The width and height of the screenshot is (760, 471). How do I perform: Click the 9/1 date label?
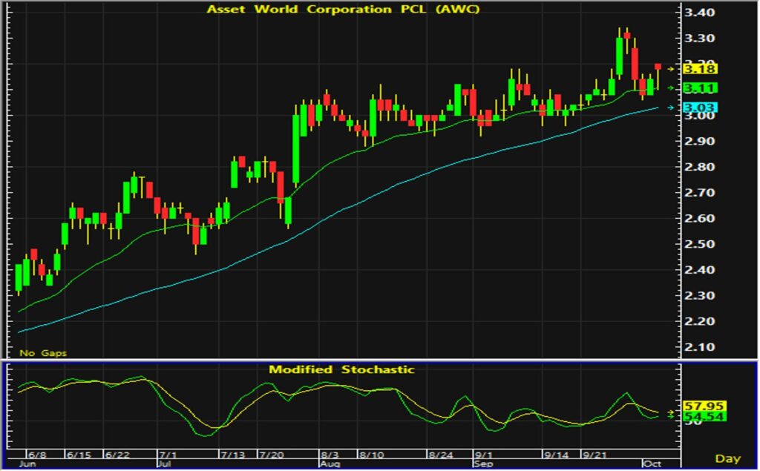point(483,455)
